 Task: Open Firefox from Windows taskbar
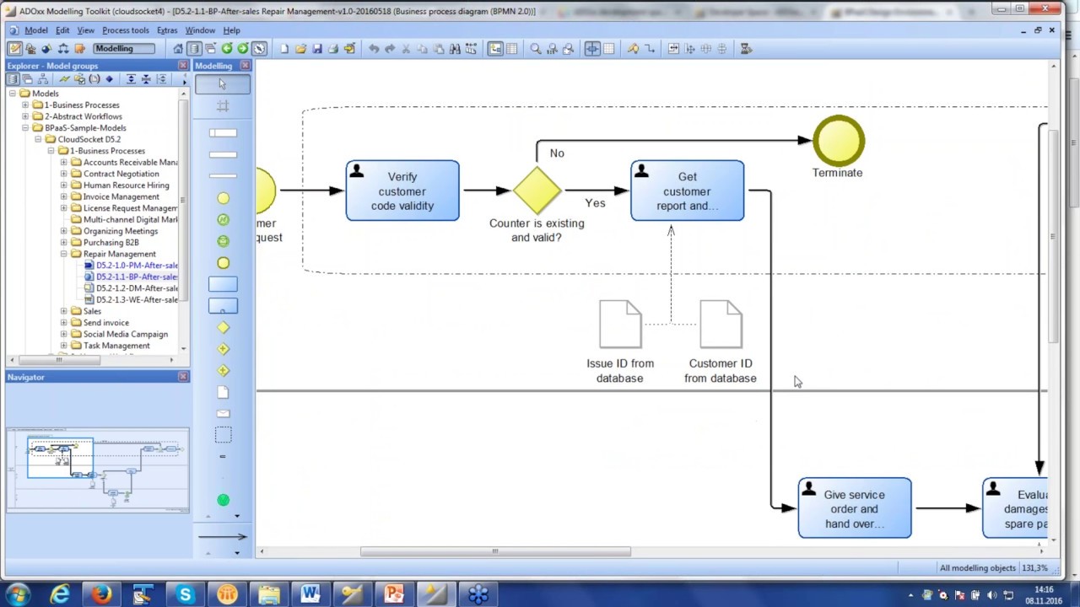pyautogui.click(x=101, y=595)
